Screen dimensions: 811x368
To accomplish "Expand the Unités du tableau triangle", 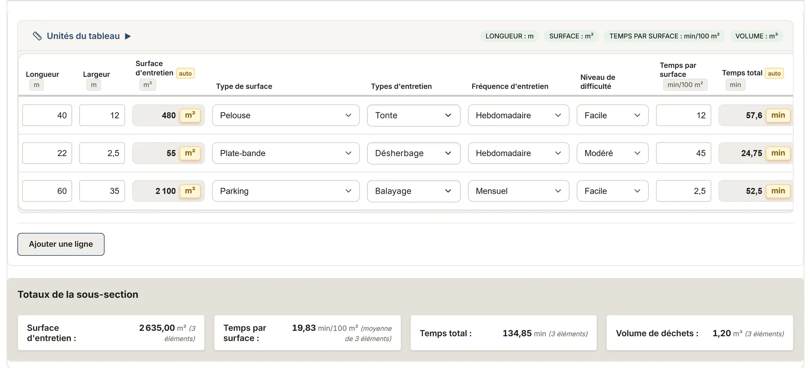I will tap(128, 36).
